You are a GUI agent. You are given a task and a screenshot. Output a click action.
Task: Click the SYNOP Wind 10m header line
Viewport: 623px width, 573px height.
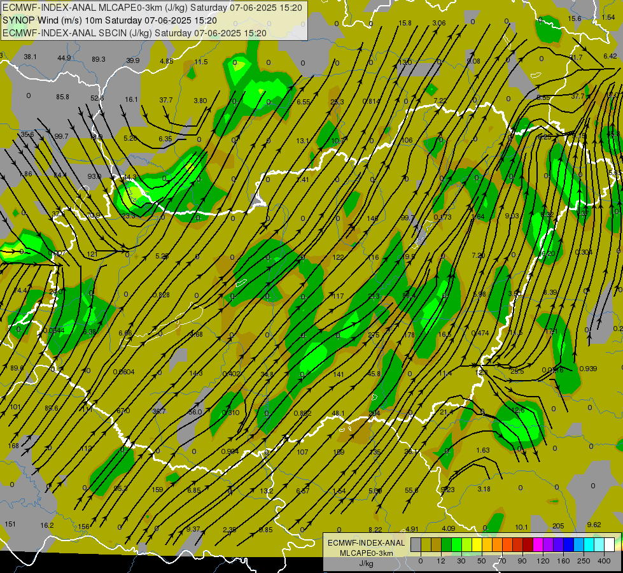[x=109, y=20]
